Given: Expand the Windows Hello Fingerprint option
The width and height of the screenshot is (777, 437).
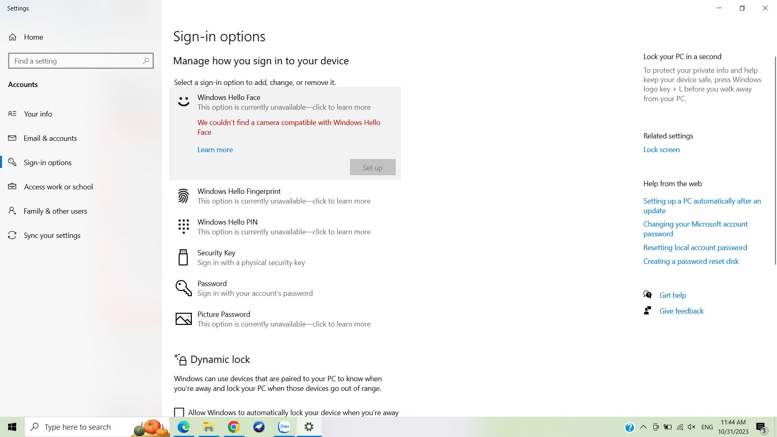Looking at the screenshot, I should (285, 196).
